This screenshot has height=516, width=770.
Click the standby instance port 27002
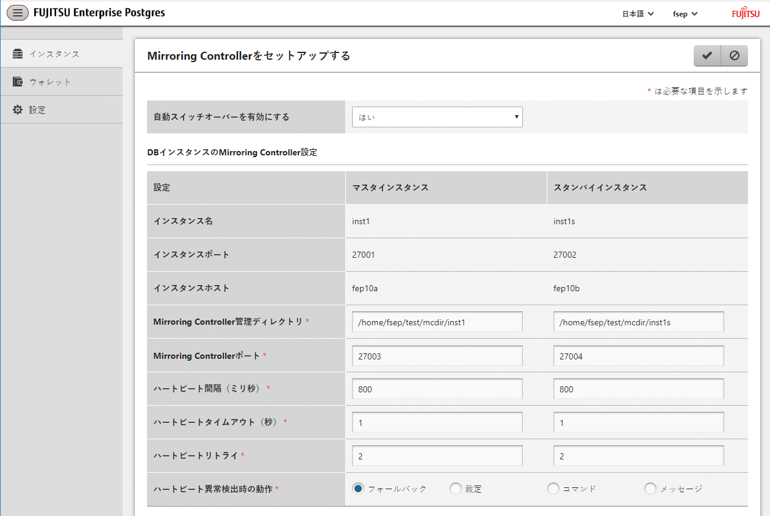pos(565,255)
